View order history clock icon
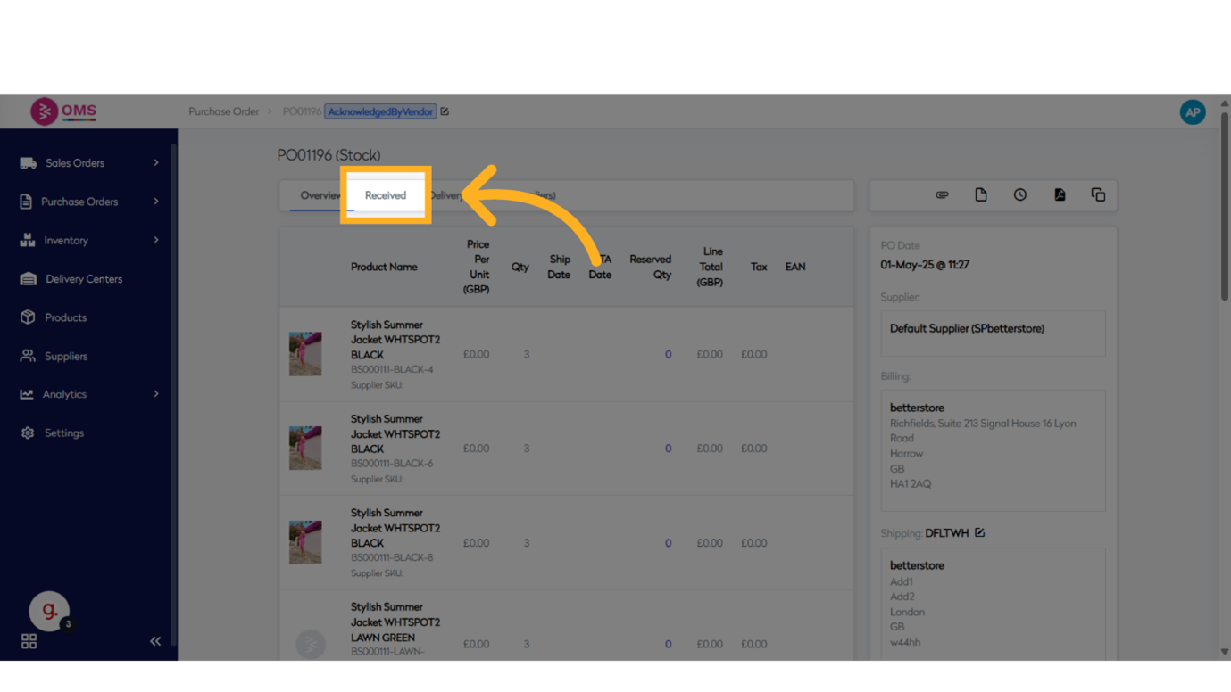 (1020, 195)
